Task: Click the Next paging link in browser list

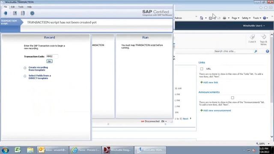Action: tap(185, 119)
